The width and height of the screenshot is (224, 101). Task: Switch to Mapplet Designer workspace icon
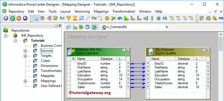pyautogui.click(x=88, y=27)
